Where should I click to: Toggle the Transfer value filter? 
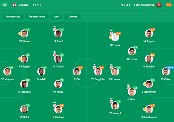(x=37, y=17)
